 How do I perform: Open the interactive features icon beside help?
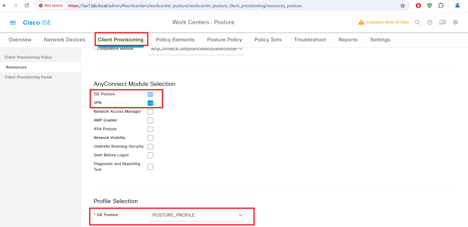pyautogui.click(x=443, y=22)
